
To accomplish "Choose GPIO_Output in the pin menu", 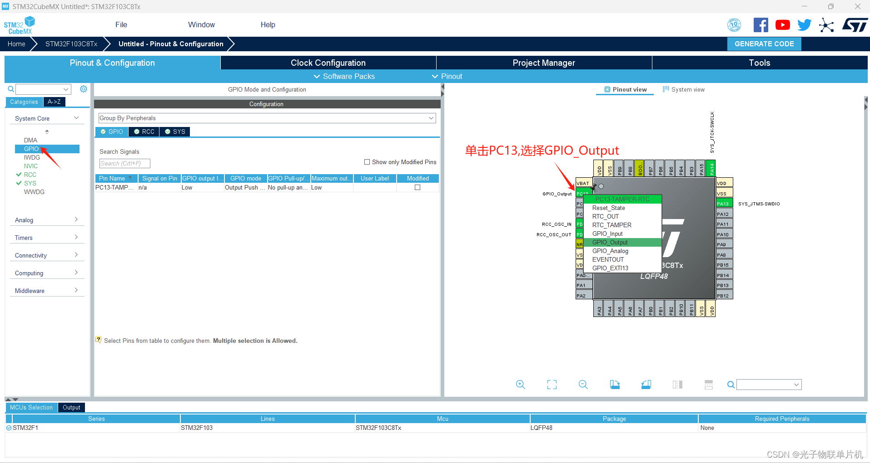I will click(x=622, y=242).
